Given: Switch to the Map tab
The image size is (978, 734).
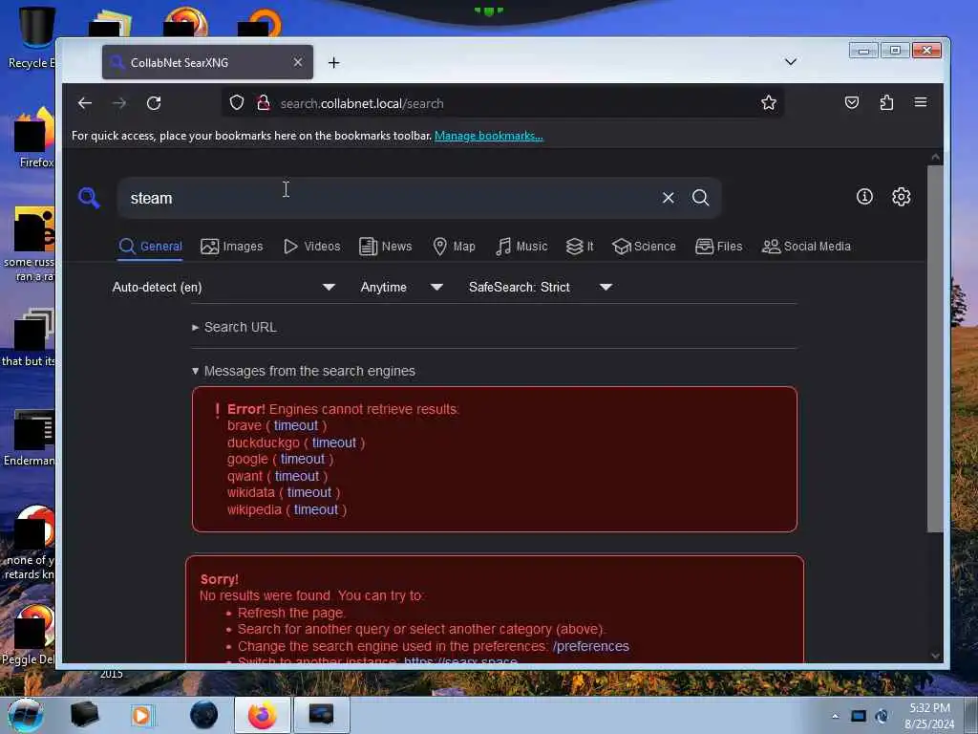Looking at the screenshot, I should [454, 246].
